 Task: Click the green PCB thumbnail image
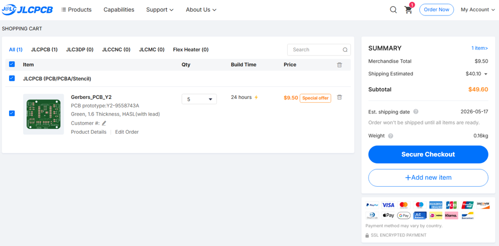43,114
